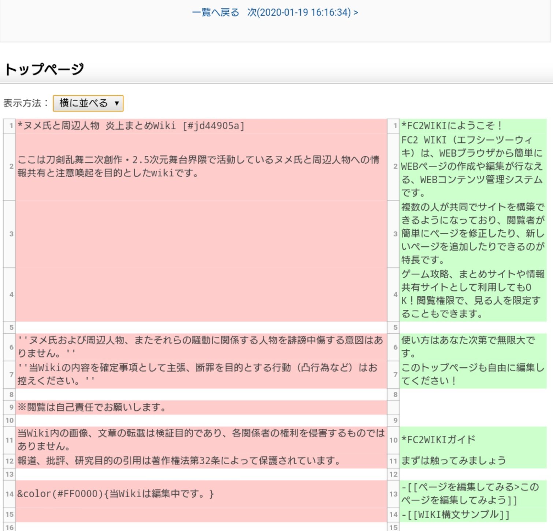Click the トップページ heading
This screenshot has width=553, height=531.
(44, 69)
